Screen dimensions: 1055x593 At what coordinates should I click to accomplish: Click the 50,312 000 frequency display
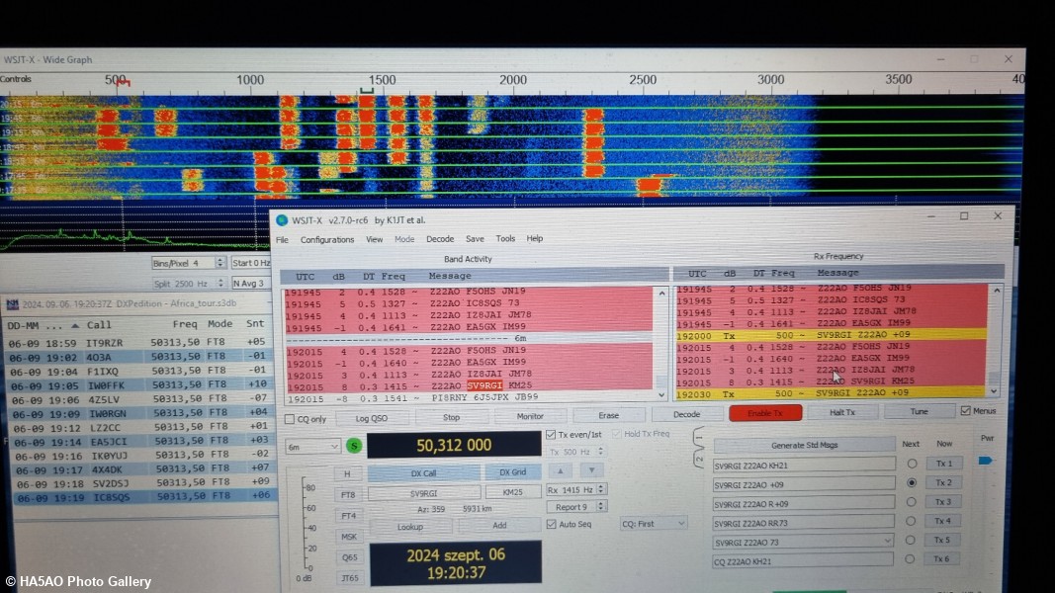(454, 445)
